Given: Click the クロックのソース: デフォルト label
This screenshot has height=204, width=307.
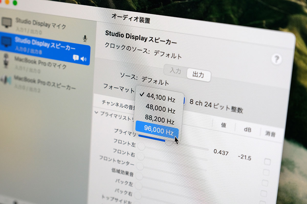Looking at the screenshot, I should [x=143, y=50].
